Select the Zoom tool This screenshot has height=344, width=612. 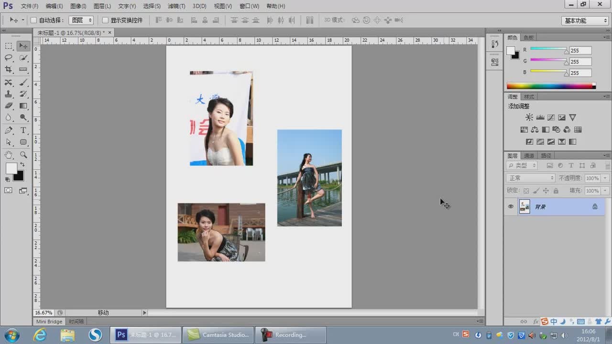click(23, 155)
